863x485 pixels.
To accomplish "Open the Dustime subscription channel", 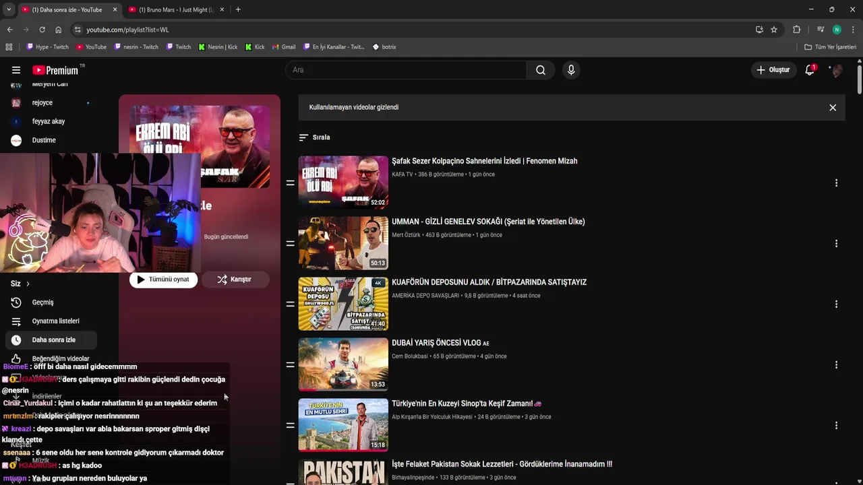I will click(x=51, y=140).
